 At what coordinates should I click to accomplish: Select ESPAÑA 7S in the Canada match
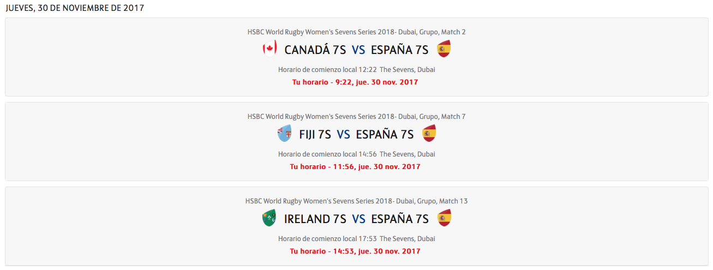point(399,50)
